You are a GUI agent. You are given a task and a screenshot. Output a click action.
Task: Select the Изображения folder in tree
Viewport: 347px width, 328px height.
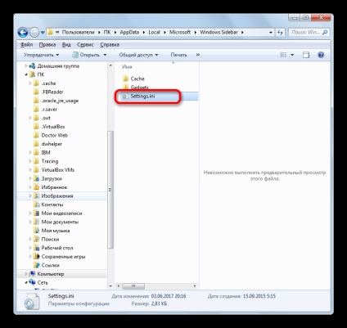57,195
